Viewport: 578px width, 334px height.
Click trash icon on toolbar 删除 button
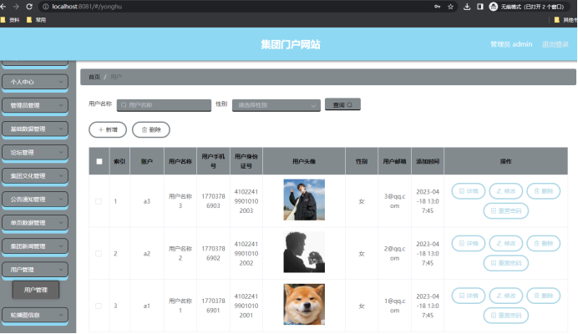pos(144,129)
